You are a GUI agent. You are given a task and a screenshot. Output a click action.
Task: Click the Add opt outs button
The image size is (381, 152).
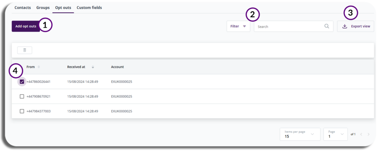(26, 26)
